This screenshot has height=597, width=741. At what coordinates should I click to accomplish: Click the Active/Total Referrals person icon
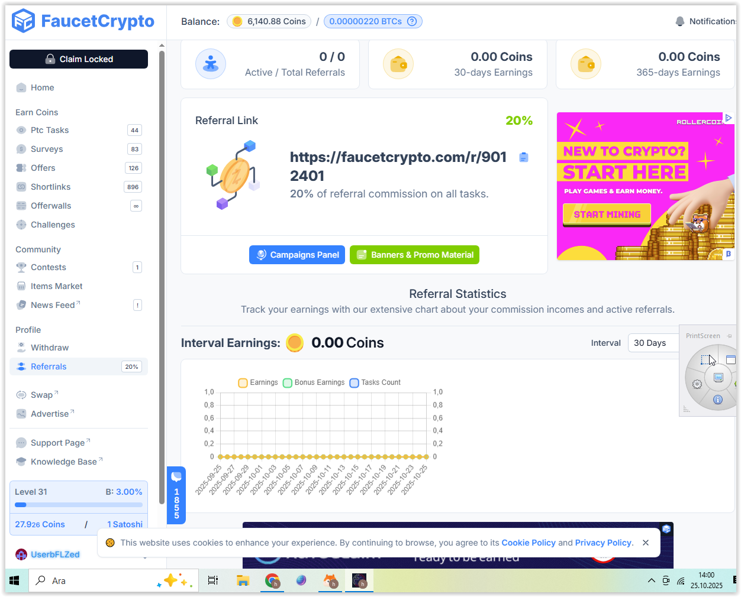[211, 64]
